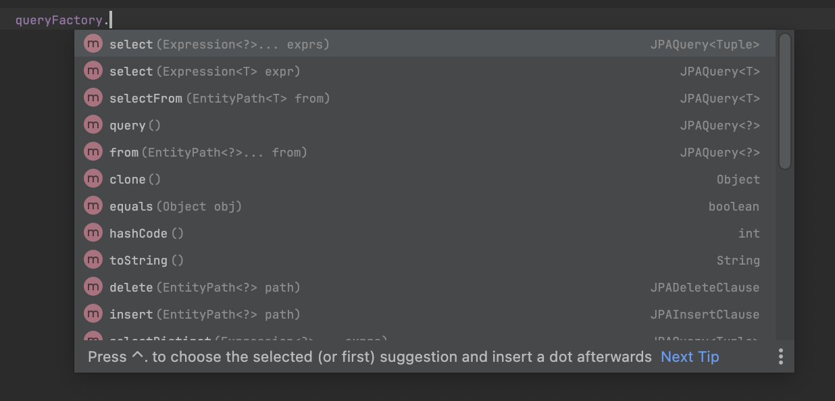The width and height of the screenshot is (835, 401).
Task: Click the JPADeleteClause return type label
Action: tap(705, 287)
